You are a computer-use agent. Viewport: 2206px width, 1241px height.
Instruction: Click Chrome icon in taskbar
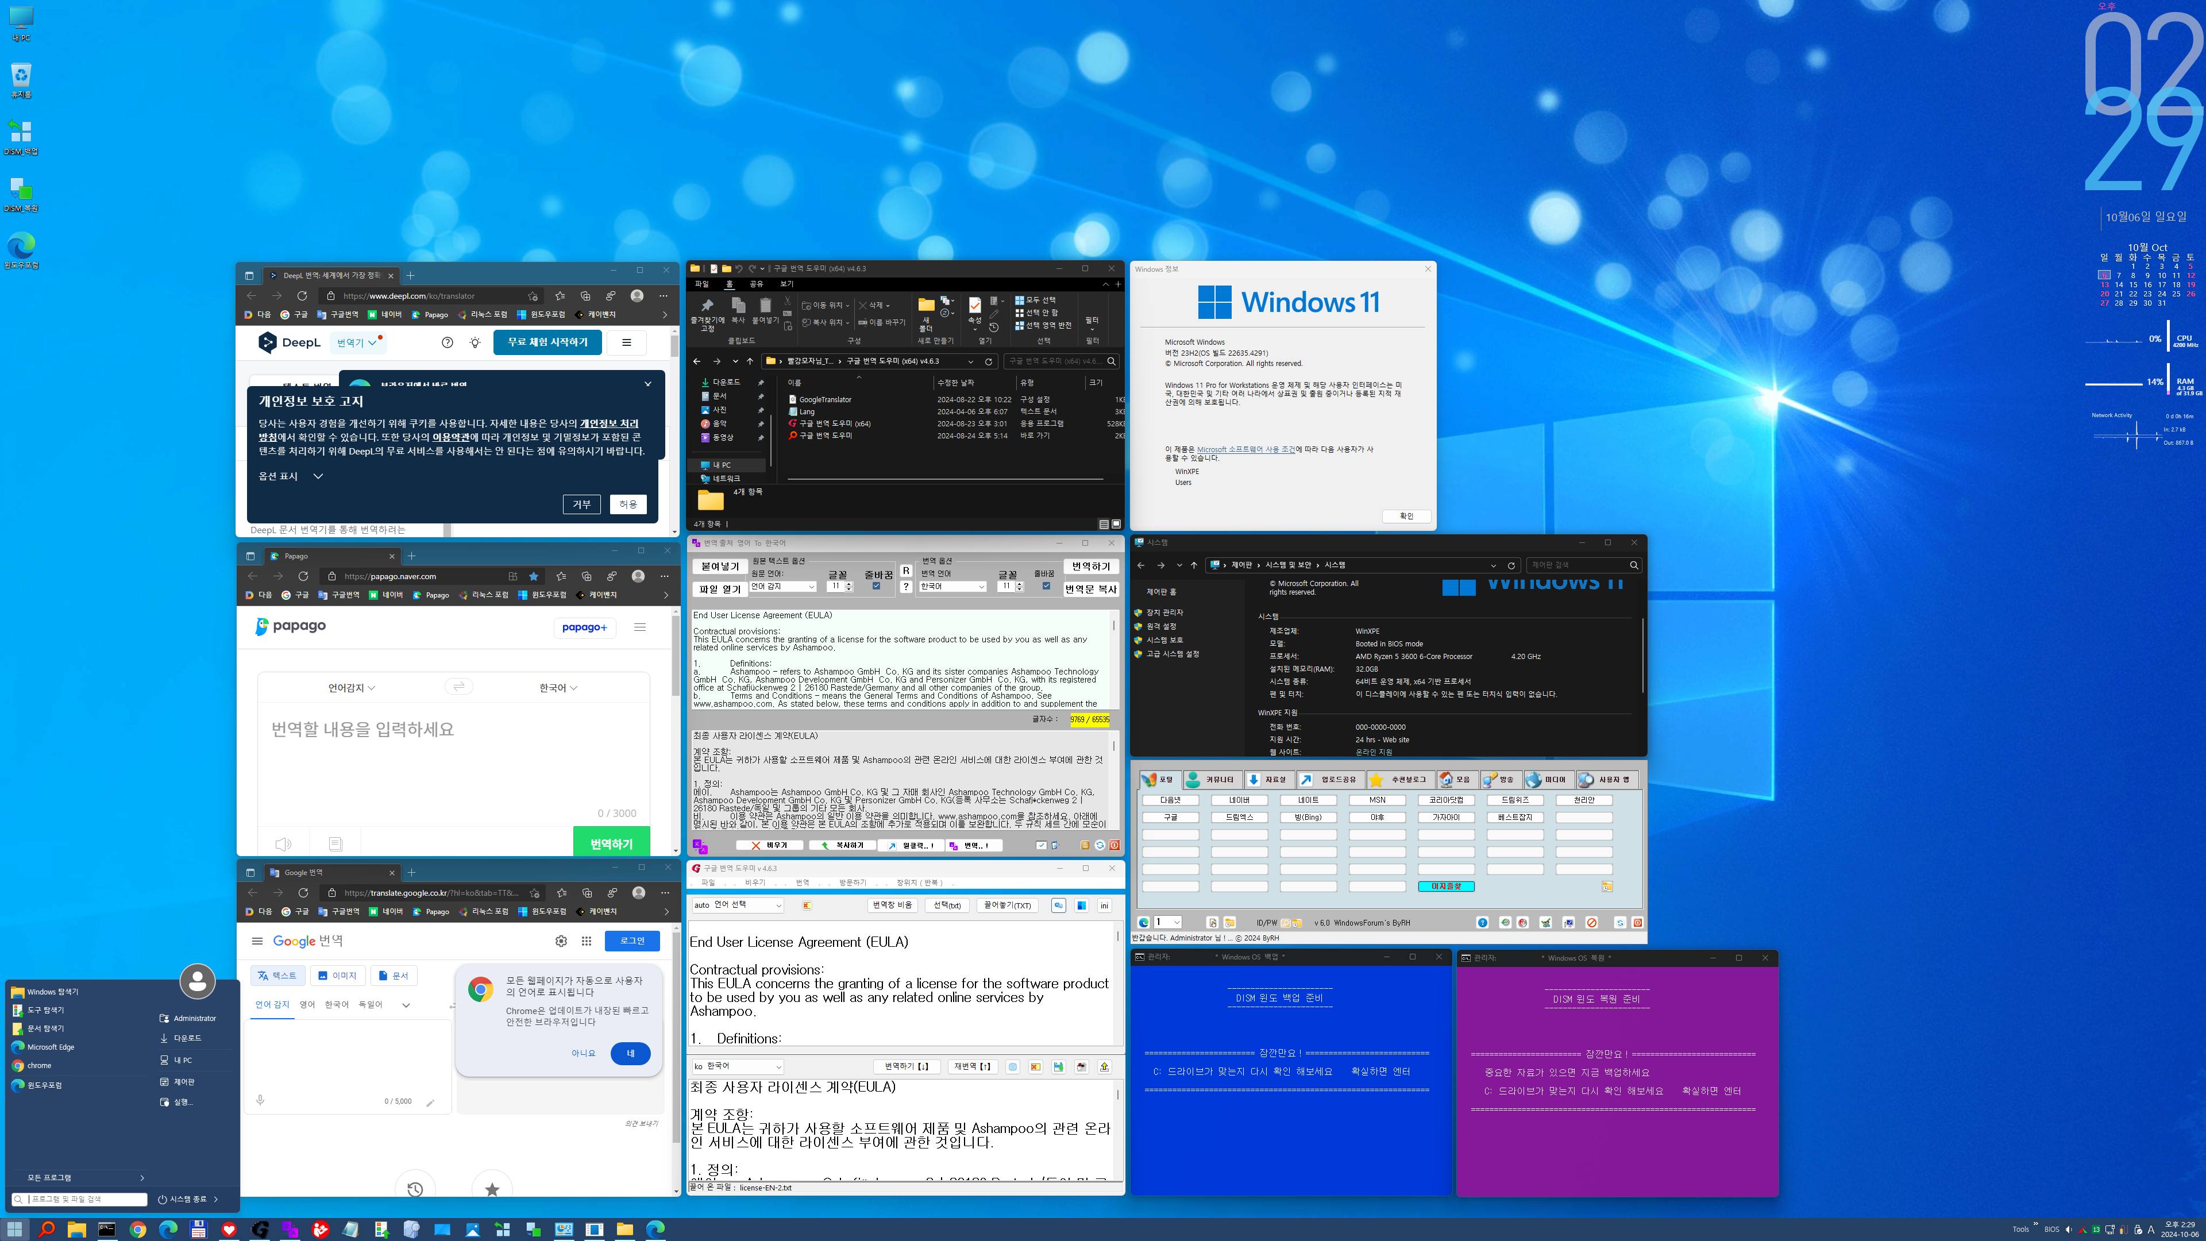[x=137, y=1230]
